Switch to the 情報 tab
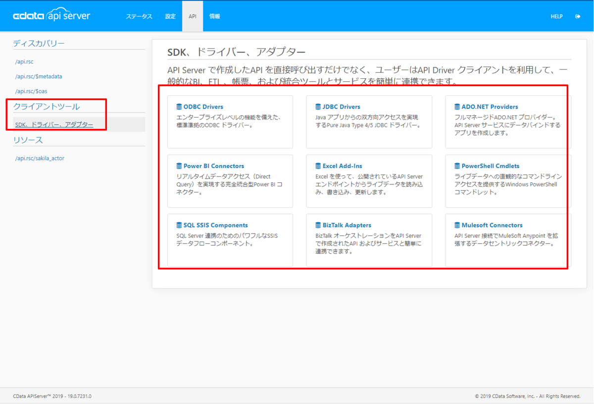 click(x=215, y=16)
